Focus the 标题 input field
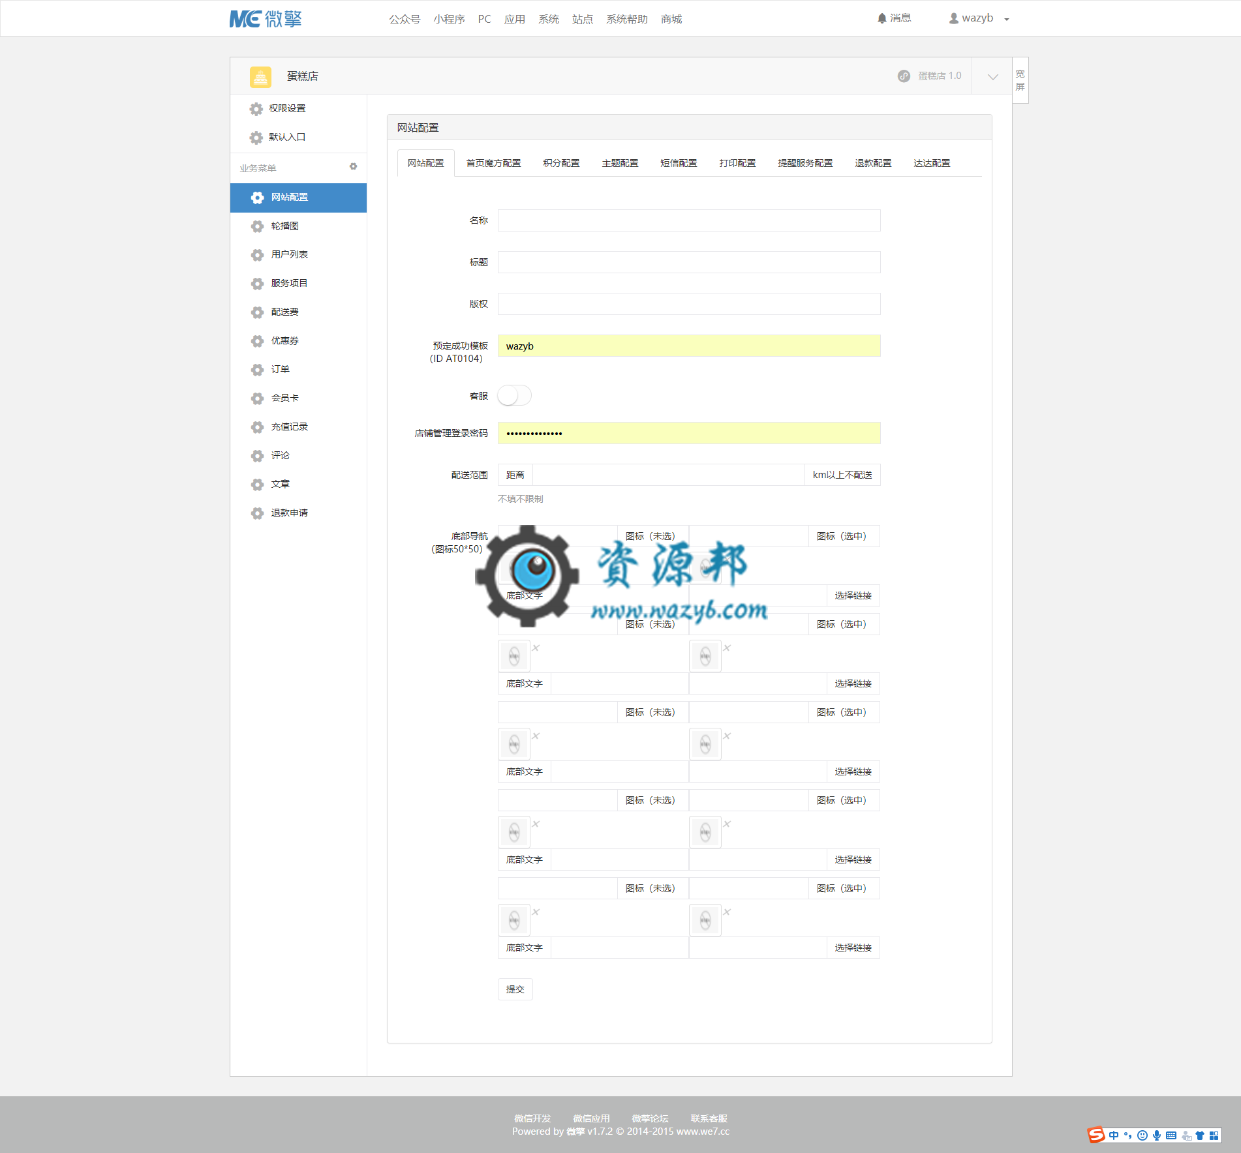Viewport: 1241px width, 1153px height. point(689,262)
